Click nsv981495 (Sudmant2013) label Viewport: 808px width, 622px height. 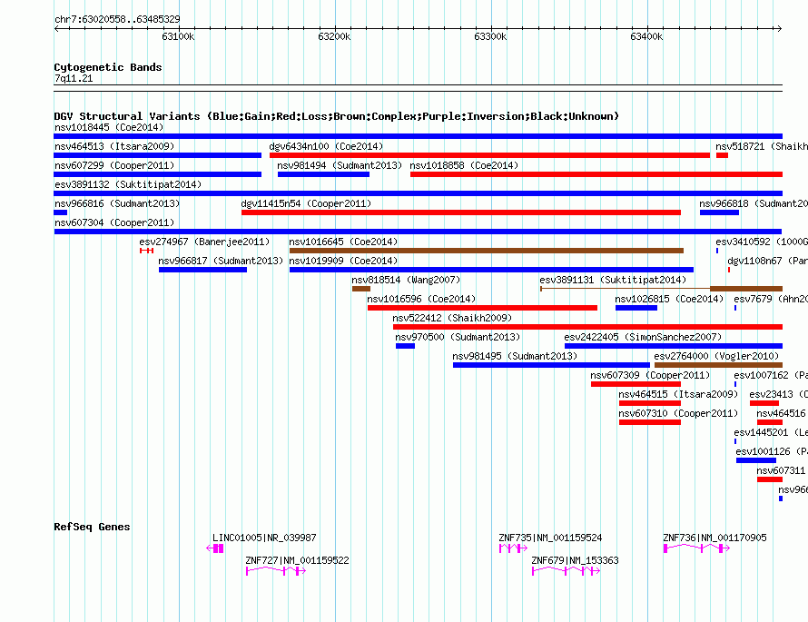515,356
